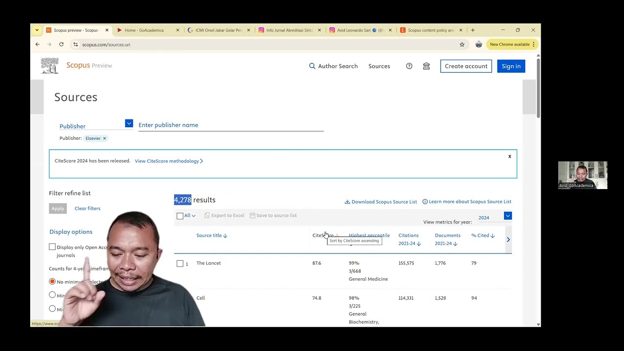
Task: Click The Lancet CiteScore value 87.6
Action: pyautogui.click(x=317, y=263)
